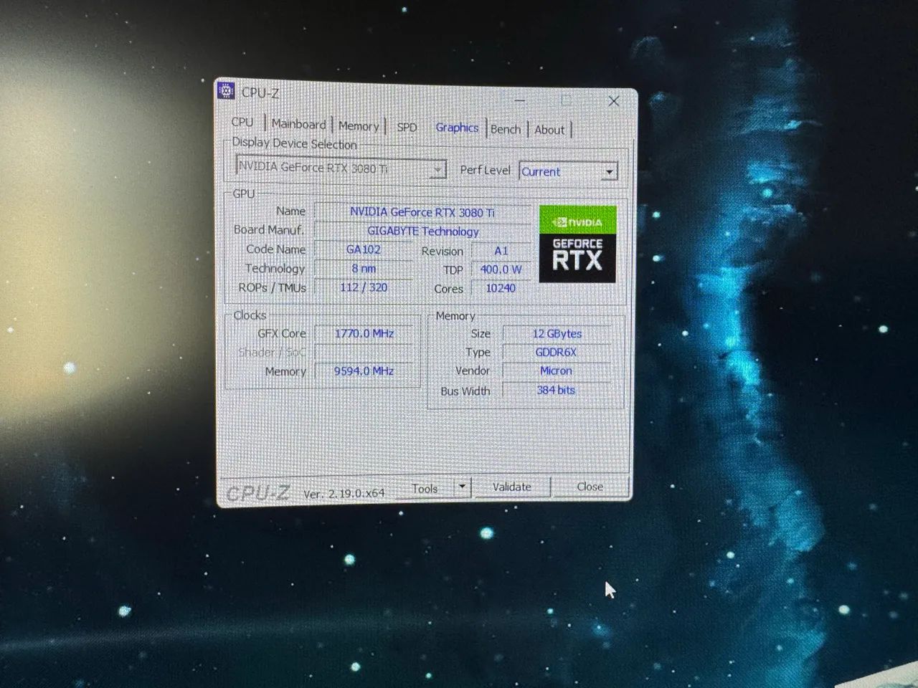The height and width of the screenshot is (688, 918).
Task: Go to the SPD tab
Action: 407,128
